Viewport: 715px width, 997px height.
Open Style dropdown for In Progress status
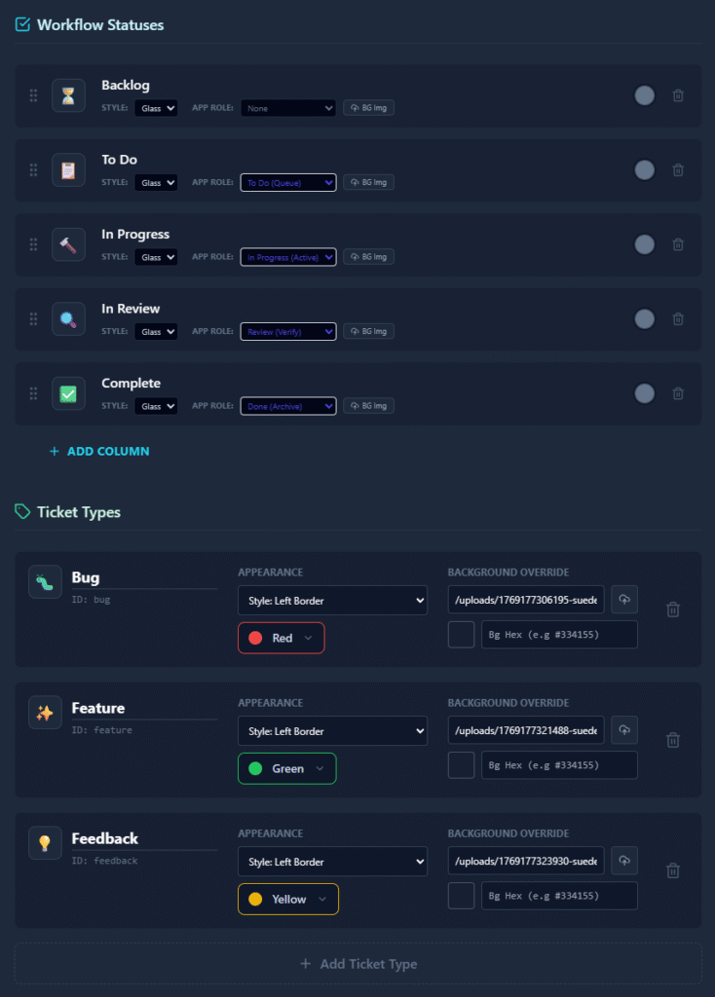[156, 257]
